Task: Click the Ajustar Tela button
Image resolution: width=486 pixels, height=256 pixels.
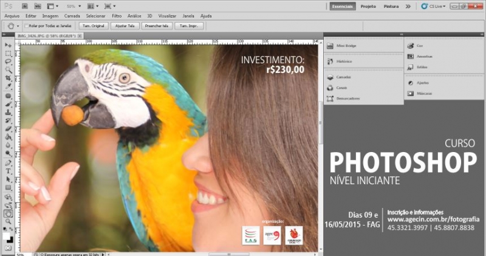Action: pos(125,26)
